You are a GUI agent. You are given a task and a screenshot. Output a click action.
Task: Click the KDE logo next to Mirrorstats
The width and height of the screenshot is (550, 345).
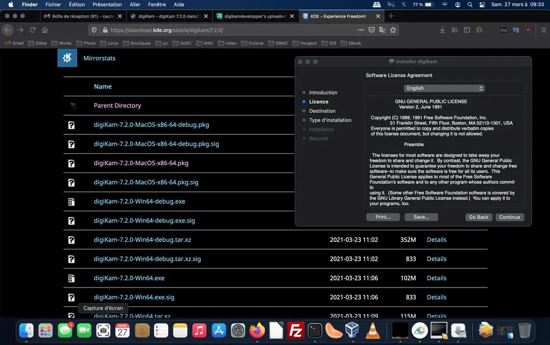click(x=67, y=58)
